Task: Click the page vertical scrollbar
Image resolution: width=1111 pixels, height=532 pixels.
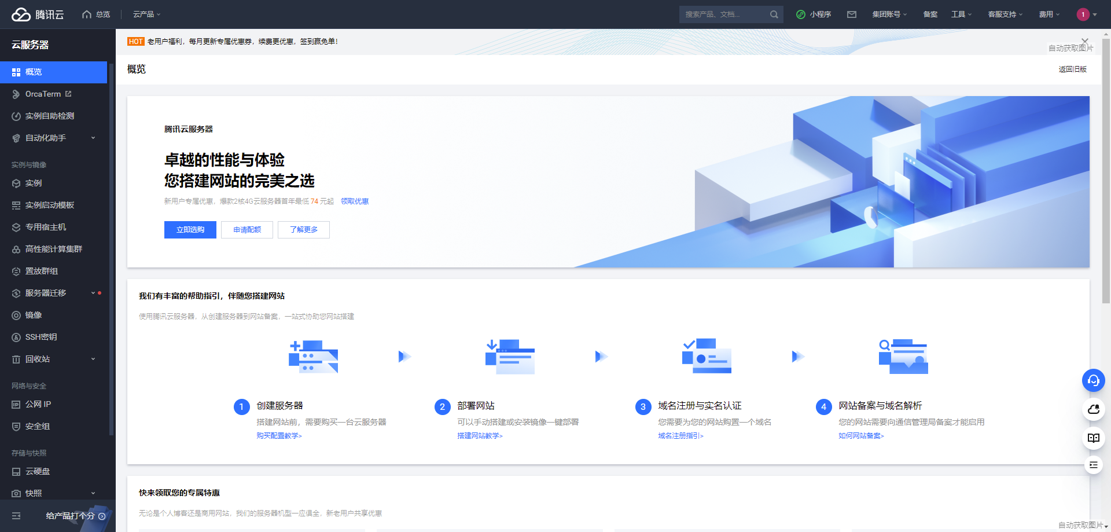Action: pyautogui.click(x=1106, y=171)
